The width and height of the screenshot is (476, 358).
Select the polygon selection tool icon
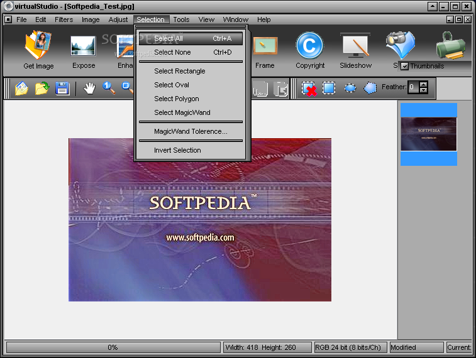click(x=370, y=88)
